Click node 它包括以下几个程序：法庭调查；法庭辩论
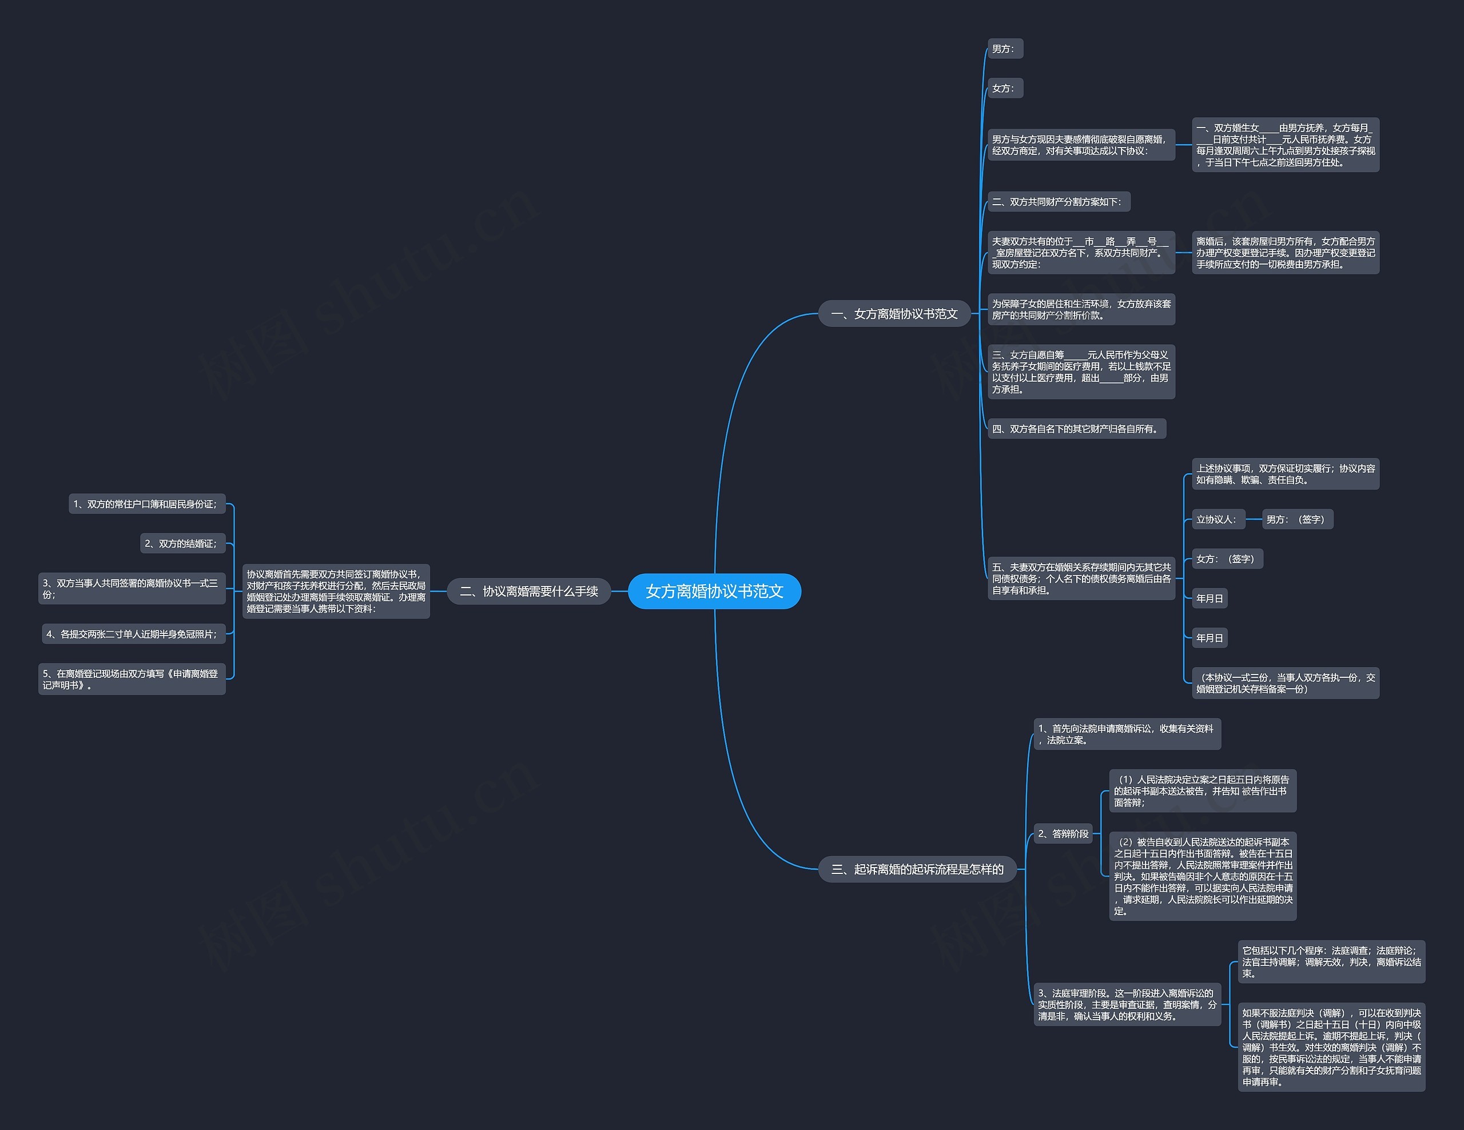 coord(1331,961)
